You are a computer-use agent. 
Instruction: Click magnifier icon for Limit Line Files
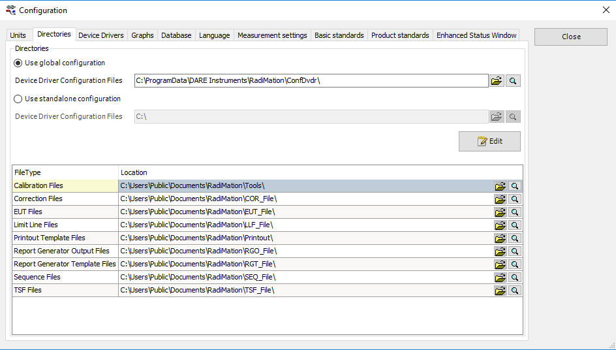pos(515,225)
